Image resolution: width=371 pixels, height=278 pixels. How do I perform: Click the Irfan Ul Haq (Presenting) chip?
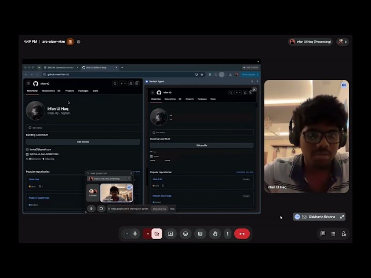[310, 42]
